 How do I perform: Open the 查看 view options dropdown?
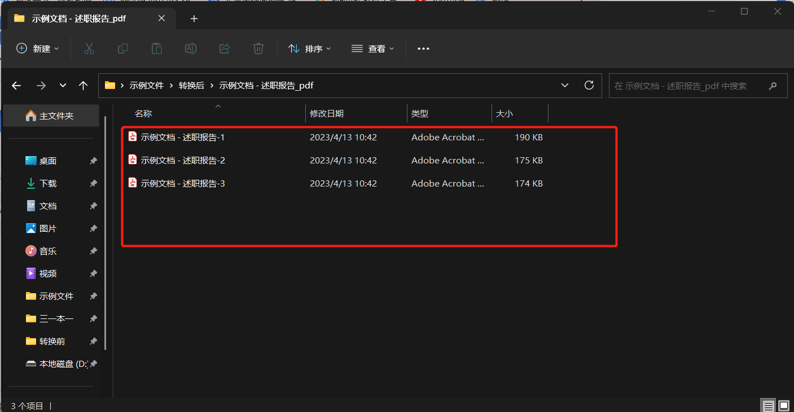point(372,48)
